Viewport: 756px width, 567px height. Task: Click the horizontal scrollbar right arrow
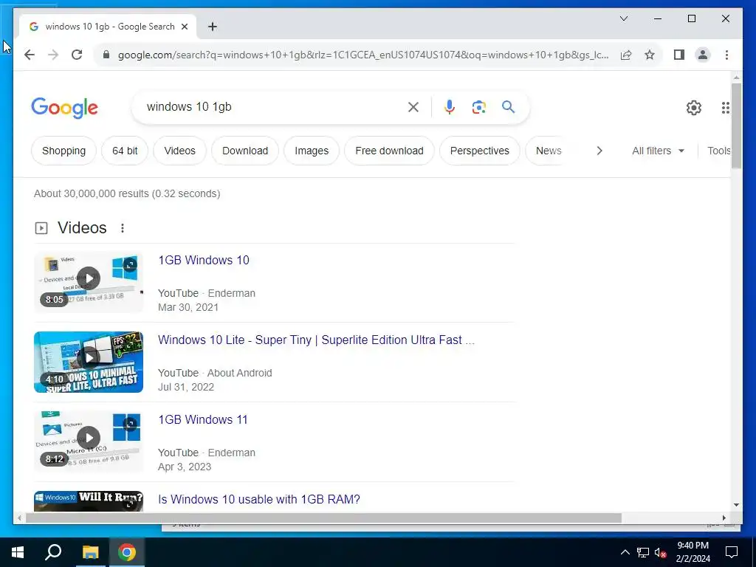pyautogui.click(x=724, y=518)
